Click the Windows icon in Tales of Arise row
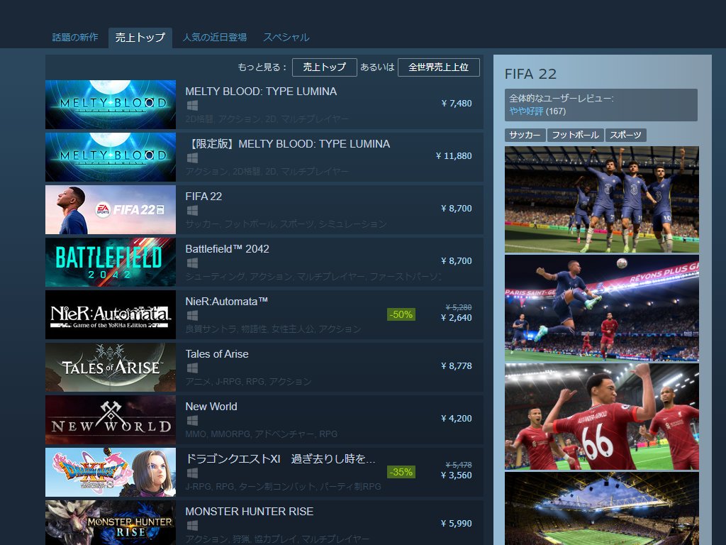 [x=192, y=368]
